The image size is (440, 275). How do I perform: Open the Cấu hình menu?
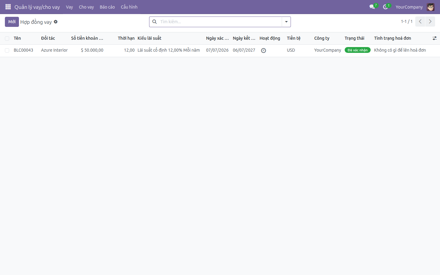click(x=129, y=7)
